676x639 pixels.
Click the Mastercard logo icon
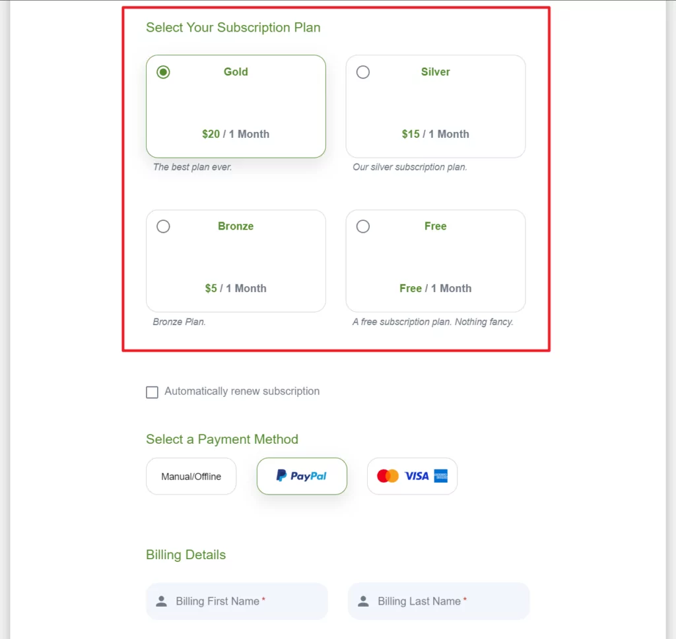[x=388, y=476]
